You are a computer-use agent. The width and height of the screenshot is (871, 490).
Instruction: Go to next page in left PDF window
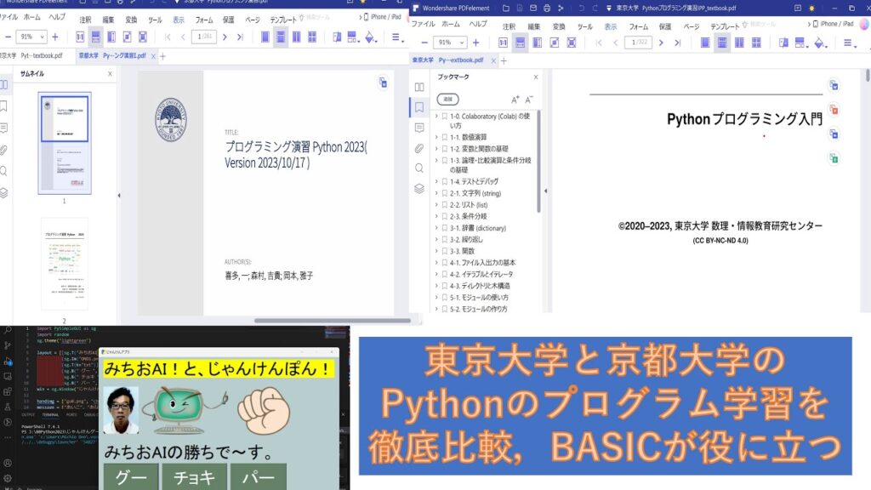[226, 37]
